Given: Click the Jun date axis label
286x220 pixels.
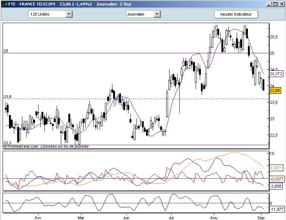Looking at the screenshot, I should point(126,218).
